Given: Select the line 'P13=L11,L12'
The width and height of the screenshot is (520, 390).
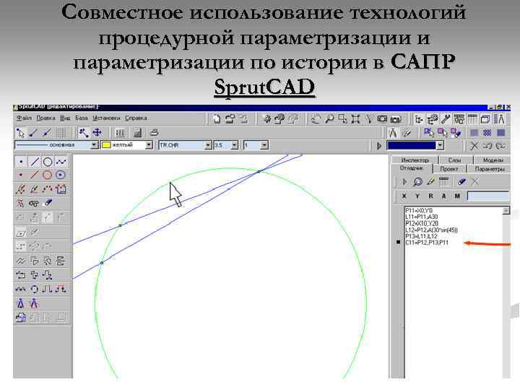Looking at the screenshot, I should pos(421,236).
